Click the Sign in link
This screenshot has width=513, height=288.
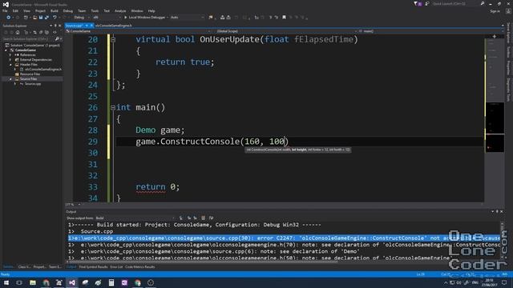point(495,11)
